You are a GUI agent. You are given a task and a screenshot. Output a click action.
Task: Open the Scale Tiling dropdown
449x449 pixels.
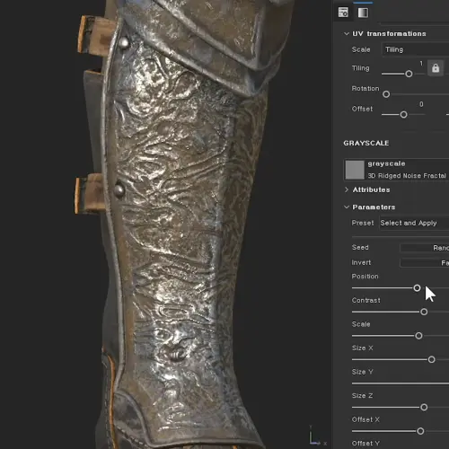pos(416,49)
